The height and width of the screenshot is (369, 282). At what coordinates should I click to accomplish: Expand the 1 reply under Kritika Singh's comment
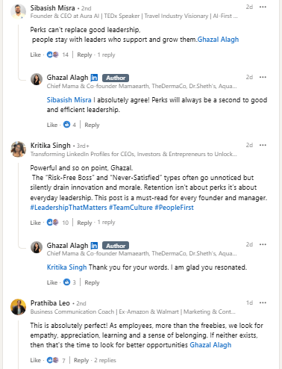coord(106,222)
